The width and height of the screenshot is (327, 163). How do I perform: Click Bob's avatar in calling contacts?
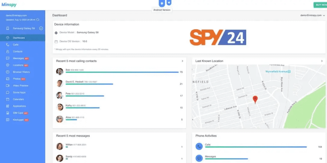click(60, 71)
